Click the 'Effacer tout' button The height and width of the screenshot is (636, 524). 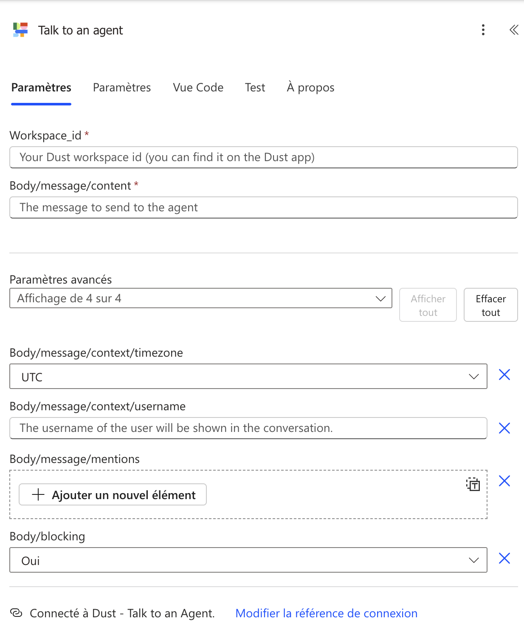[490, 305]
